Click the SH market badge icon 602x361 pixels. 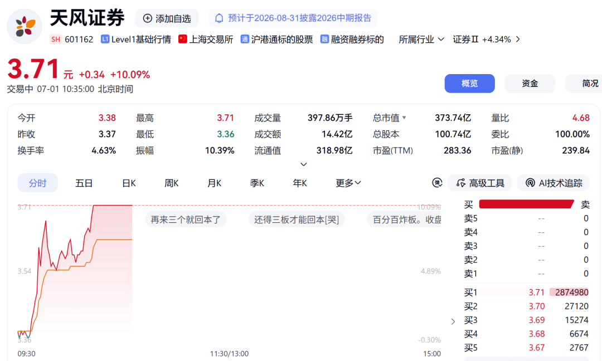click(56, 40)
